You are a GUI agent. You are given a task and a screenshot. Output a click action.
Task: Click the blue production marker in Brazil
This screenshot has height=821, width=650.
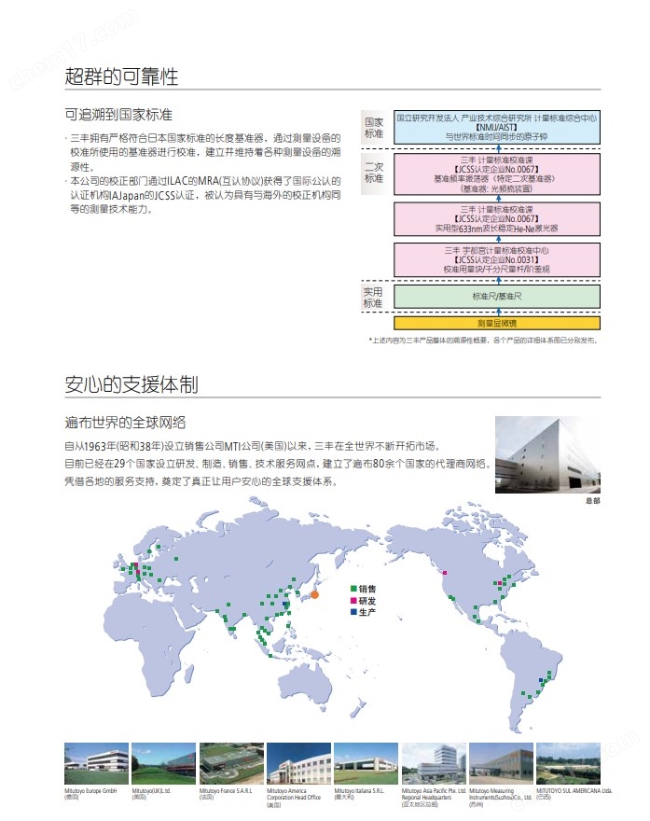click(x=541, y=680)
